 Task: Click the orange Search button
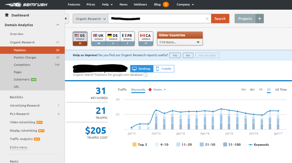[x=220, y=19]
